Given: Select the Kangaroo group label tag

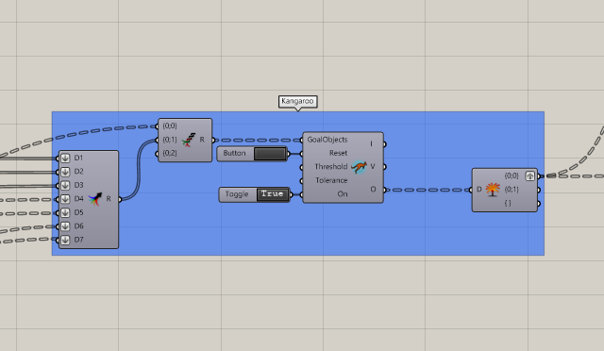Looking at the screenshot, I should pyautogui.click(x=297, y=101).
